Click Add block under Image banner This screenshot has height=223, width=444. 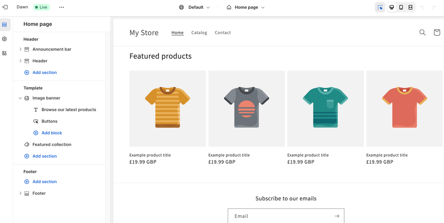click(x=51, y=133)
